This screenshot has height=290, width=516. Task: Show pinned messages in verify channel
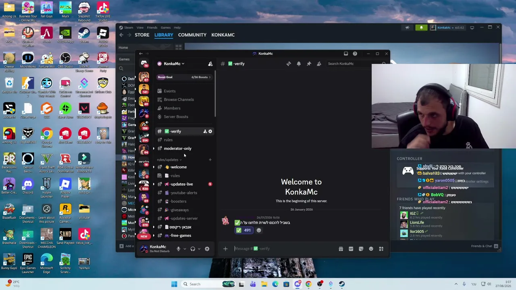tap(309, 64)
